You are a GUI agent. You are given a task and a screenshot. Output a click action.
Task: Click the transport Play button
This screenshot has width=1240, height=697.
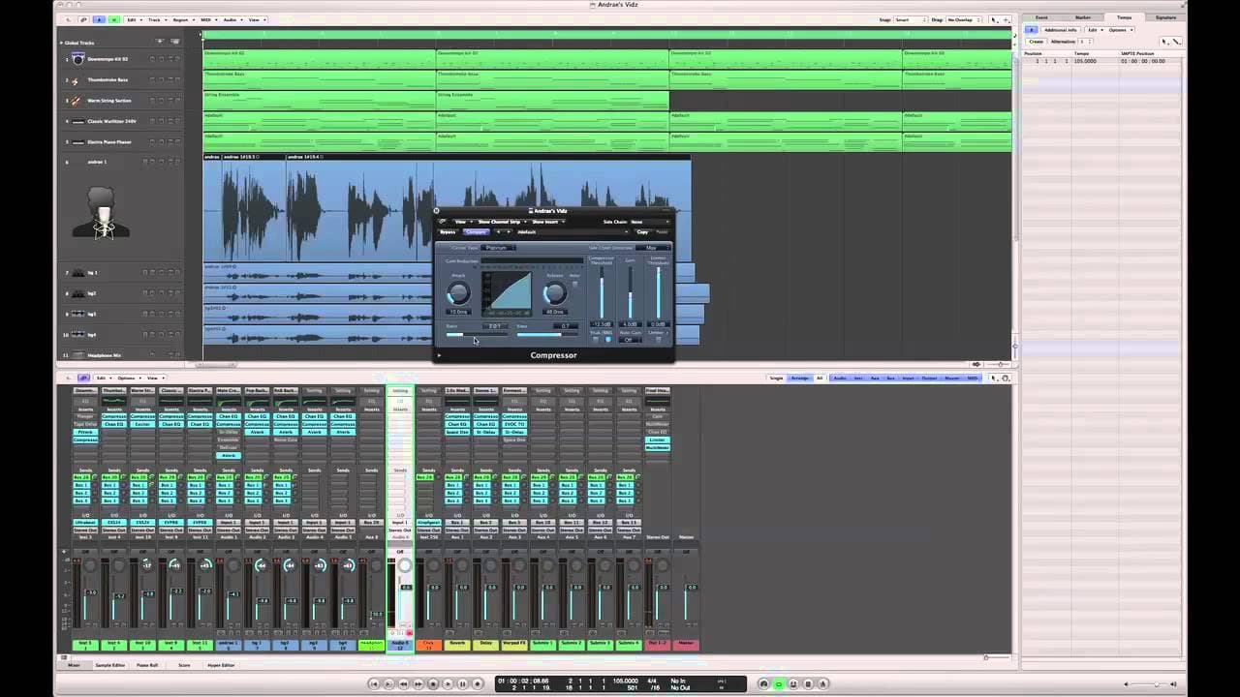pyautogui.click(x=448, y=683)
